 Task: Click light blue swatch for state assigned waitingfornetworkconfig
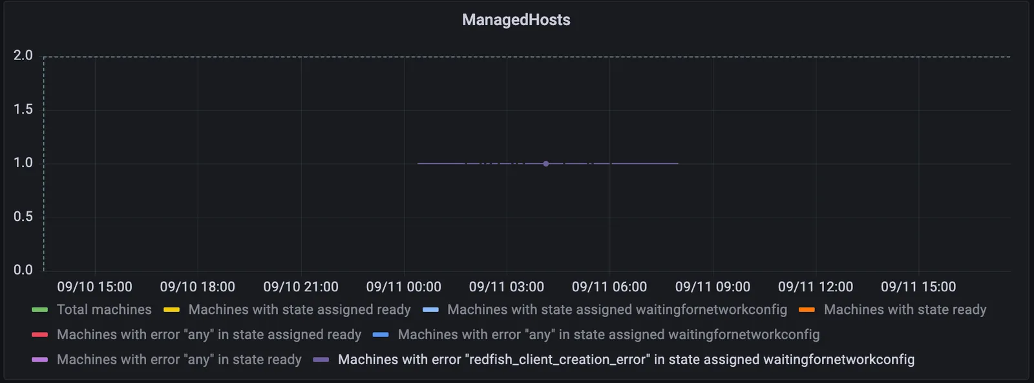[430, 310]
